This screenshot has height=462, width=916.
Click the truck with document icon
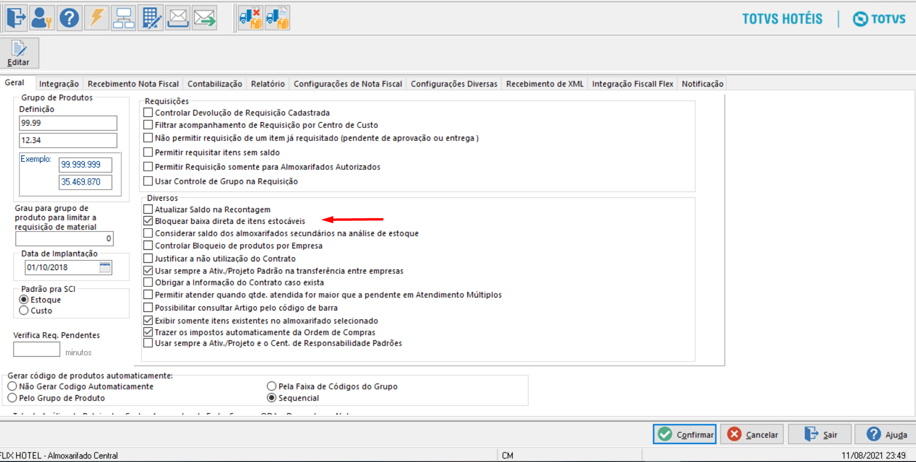point(278,18)
